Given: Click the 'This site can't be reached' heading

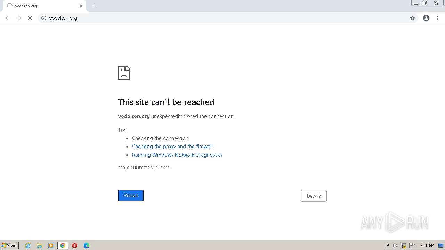Looking at the screenshot, I should 166,102.
